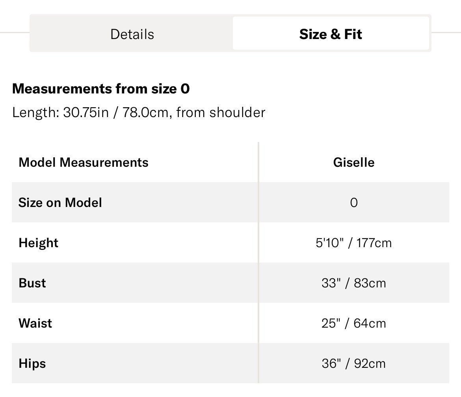
Task: Click the 25" / 64cm waist value
Action: tap(354, 323)
